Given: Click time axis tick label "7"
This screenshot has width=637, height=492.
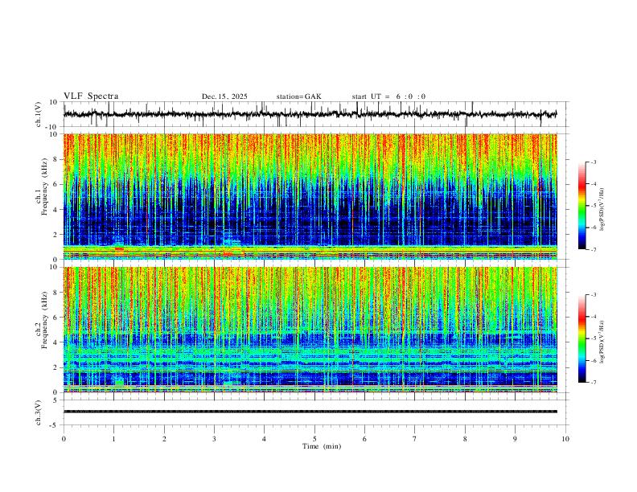Looking at the screenshot, I should [x=415, y=439].
